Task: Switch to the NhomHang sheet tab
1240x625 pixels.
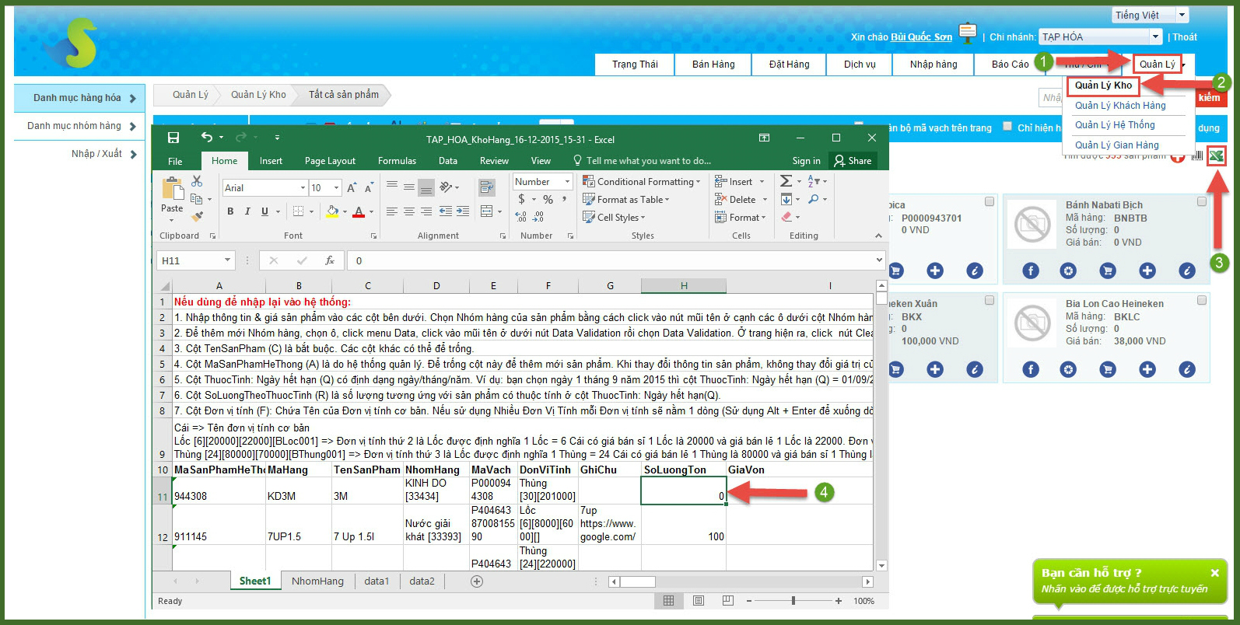Action: click(x=317, y=581)
